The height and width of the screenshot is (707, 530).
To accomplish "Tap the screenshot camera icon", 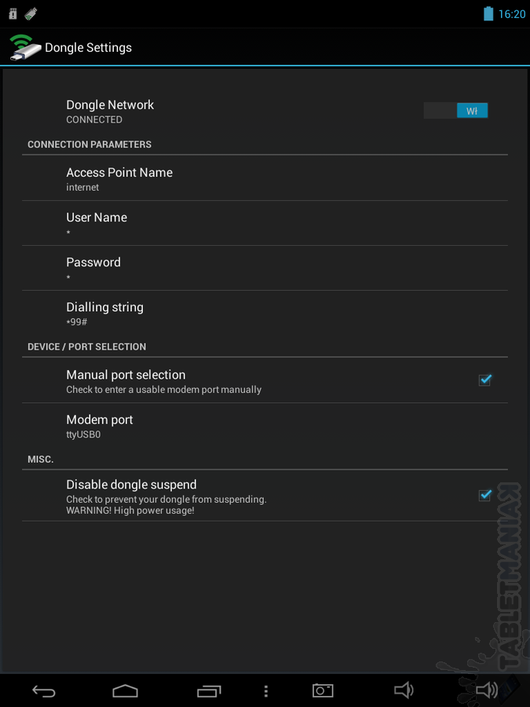I will click(x=323, y=691).
